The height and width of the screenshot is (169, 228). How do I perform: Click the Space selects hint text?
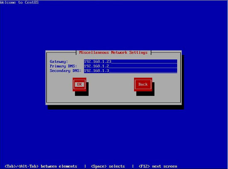coord(108,166)
